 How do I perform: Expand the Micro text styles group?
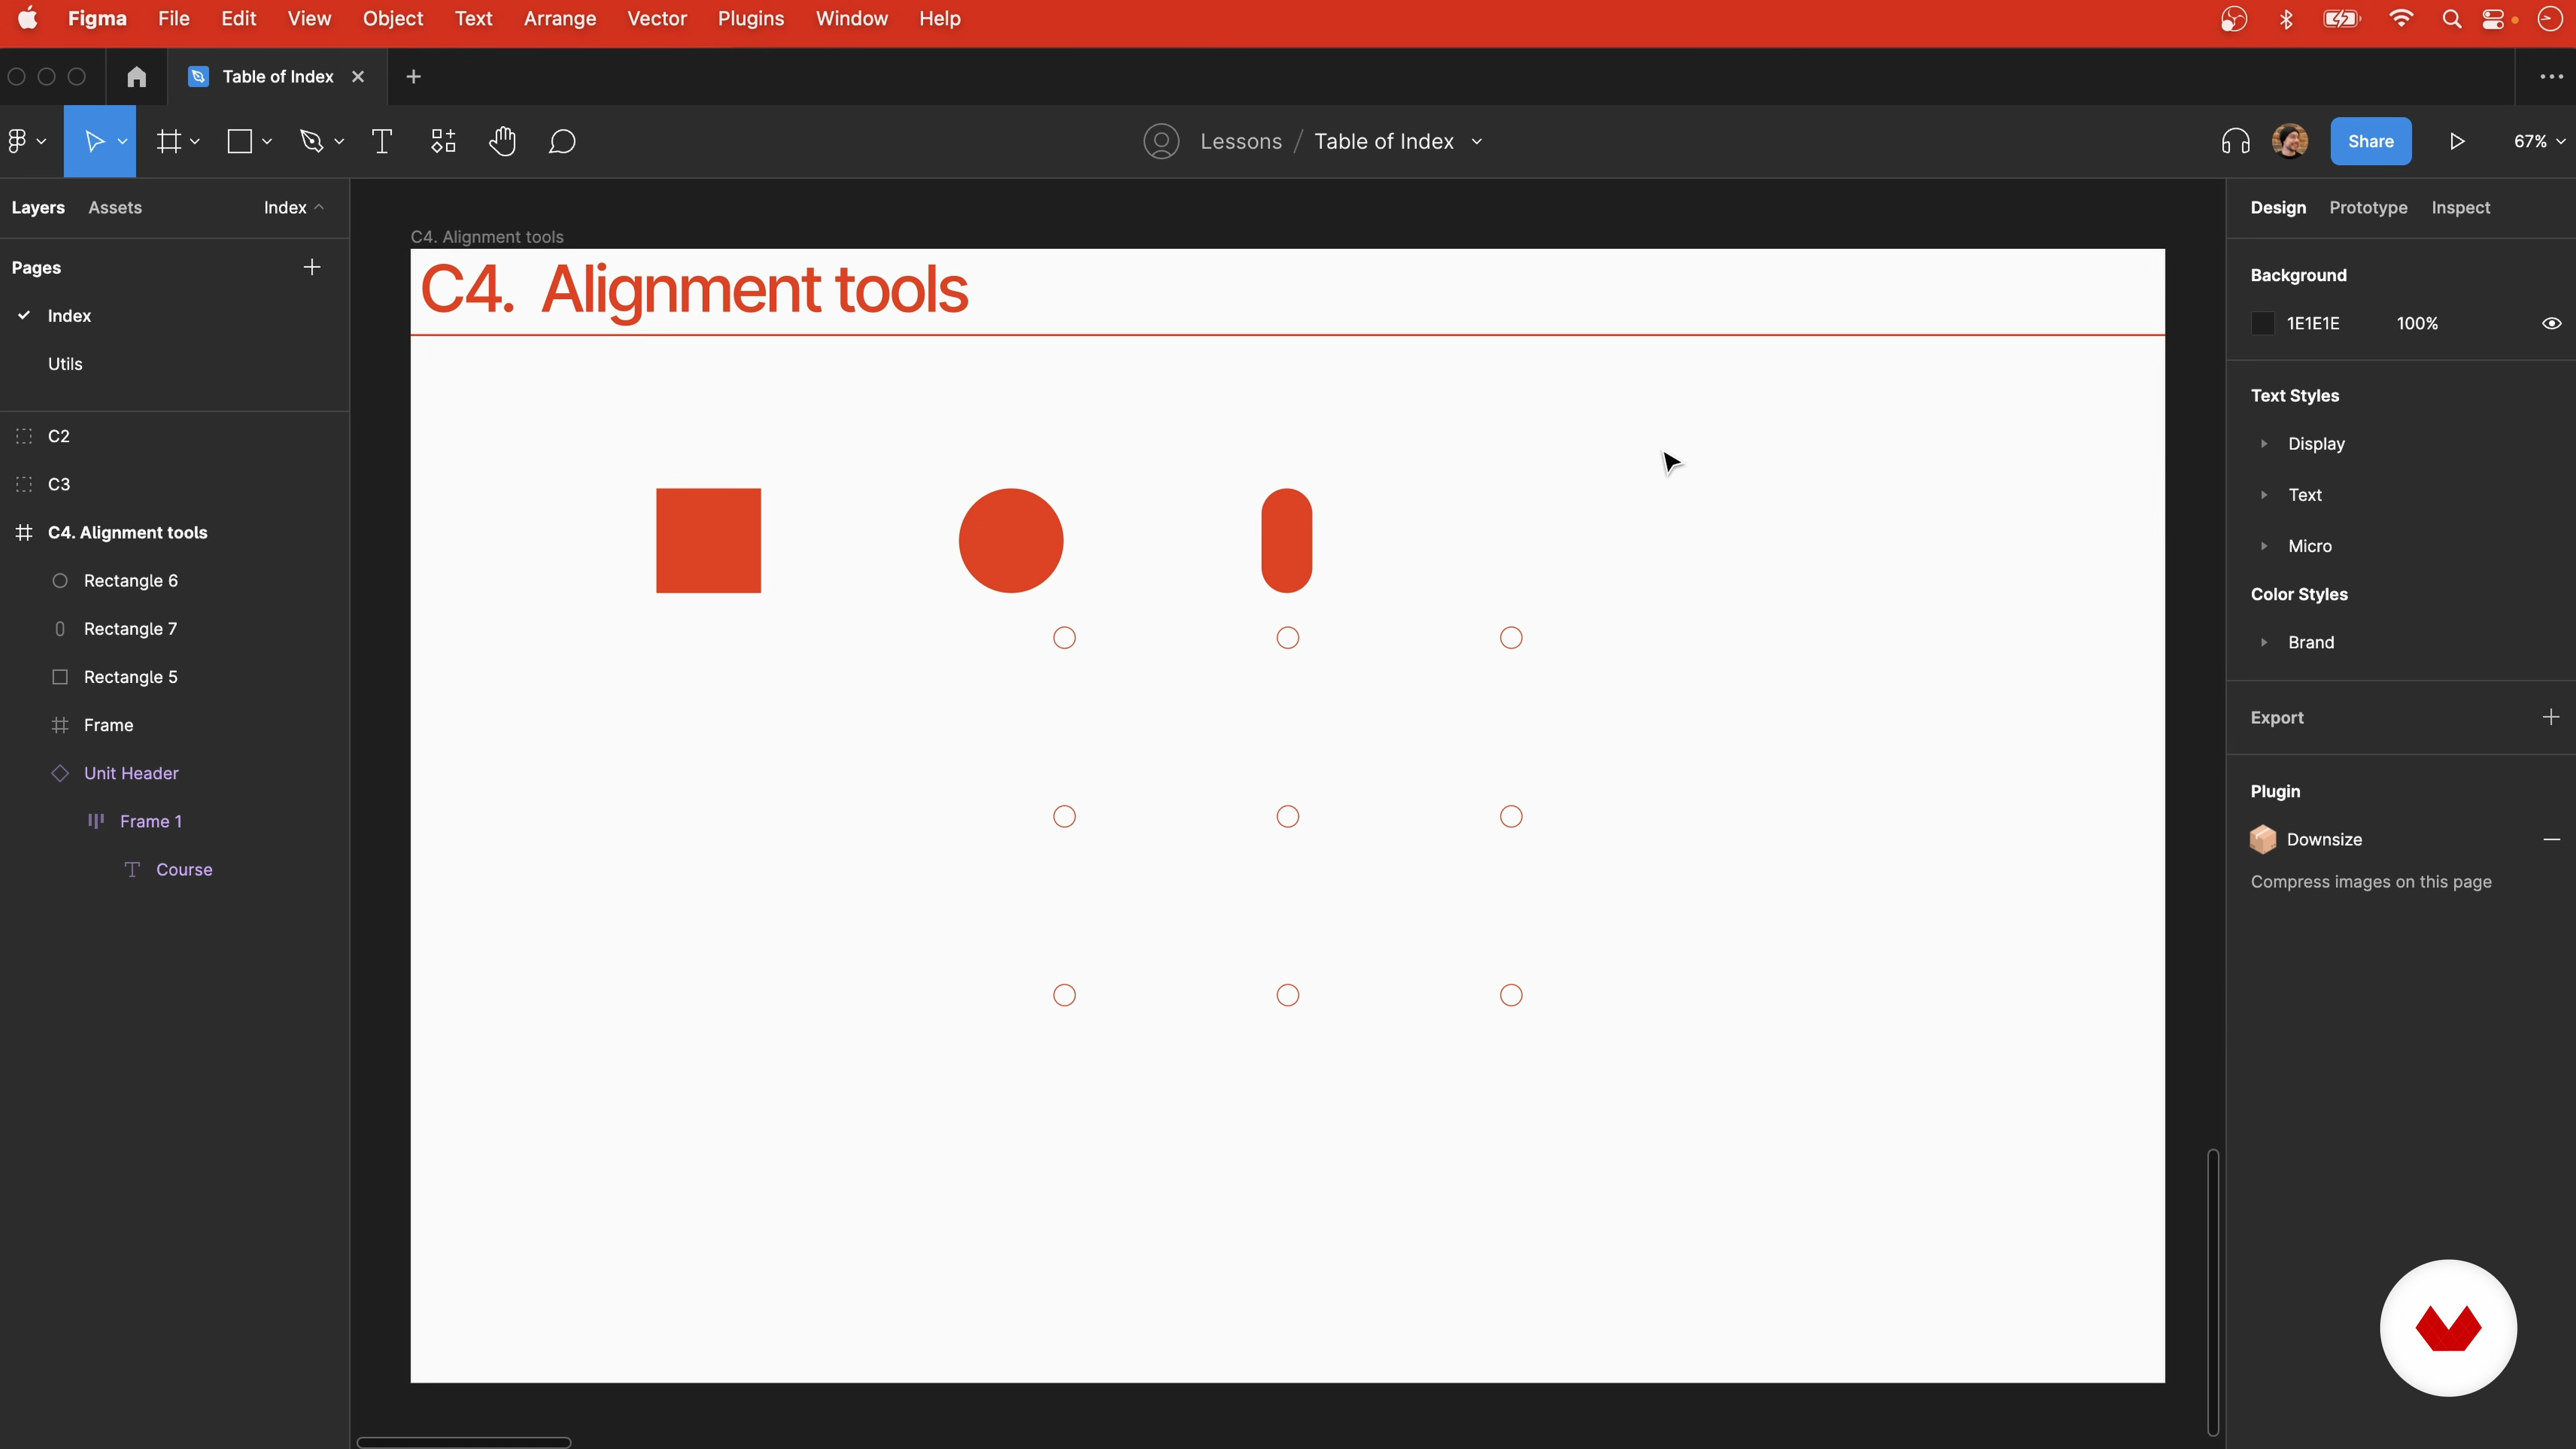pyautogui.click(x=2264, y=546)
